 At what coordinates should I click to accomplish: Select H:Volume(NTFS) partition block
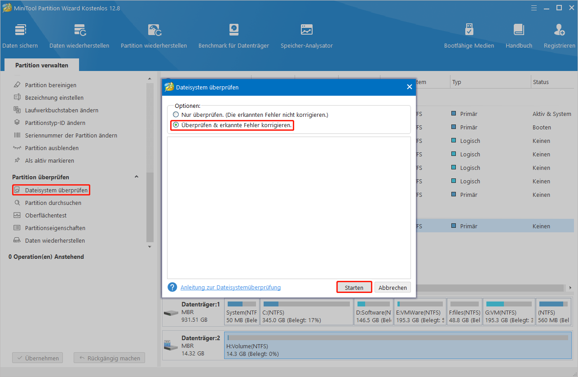(x=398, y=345)
